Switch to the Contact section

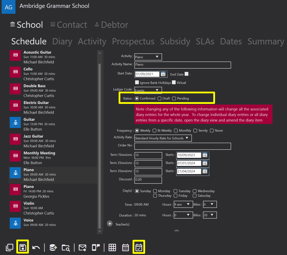(69, 25)
